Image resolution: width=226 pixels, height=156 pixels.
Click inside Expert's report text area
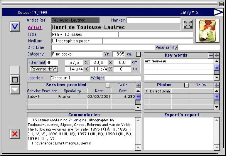pyautogui.click(x=179, y=134)
